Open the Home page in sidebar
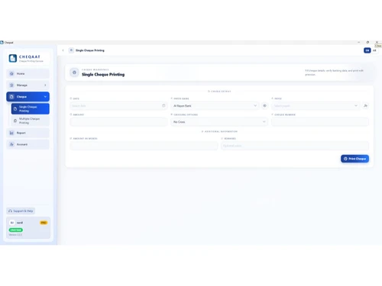Screen dimensions: 382x286 [28, 74]
